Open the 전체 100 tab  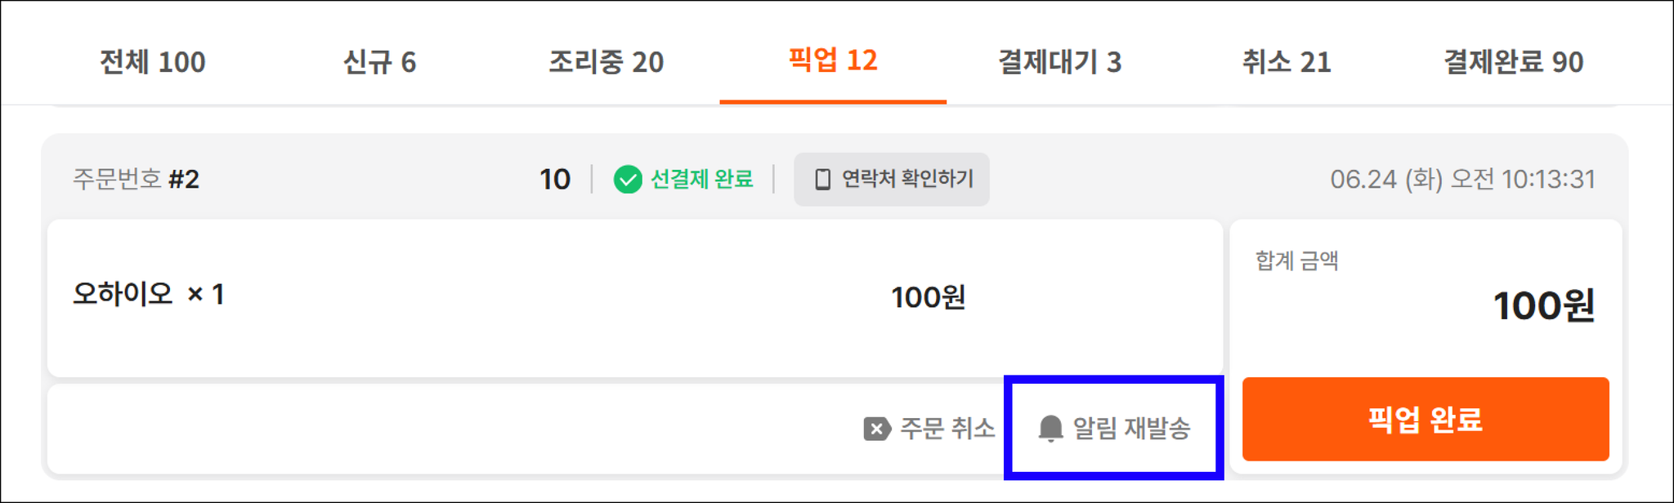152,62
